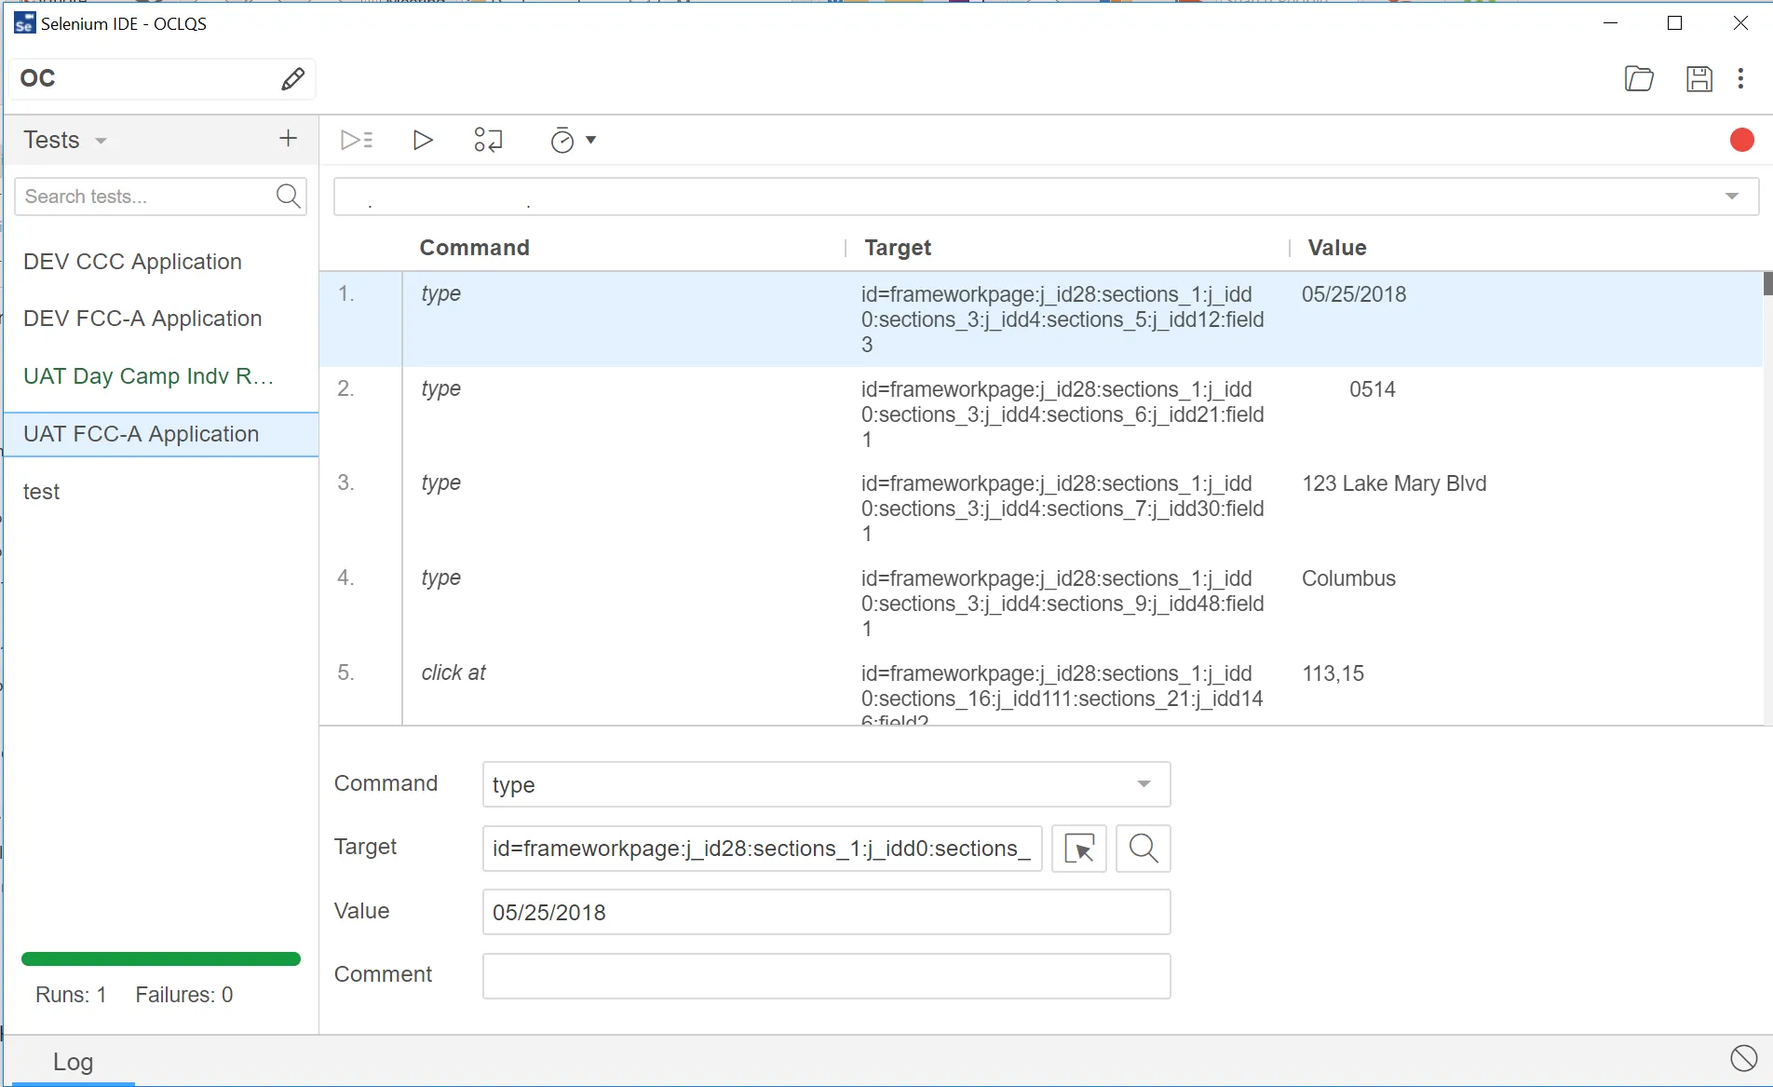Click the green test run progress bar
Image resolution: width=1773 pixels, height=1087 pixels.
pos(161,958)
